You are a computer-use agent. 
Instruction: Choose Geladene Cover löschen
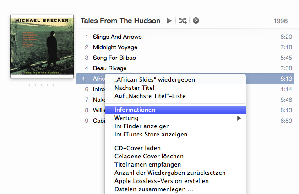149,156
